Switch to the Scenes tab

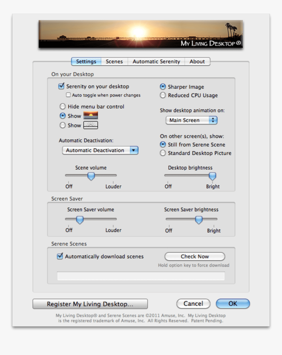coord(114,61)
